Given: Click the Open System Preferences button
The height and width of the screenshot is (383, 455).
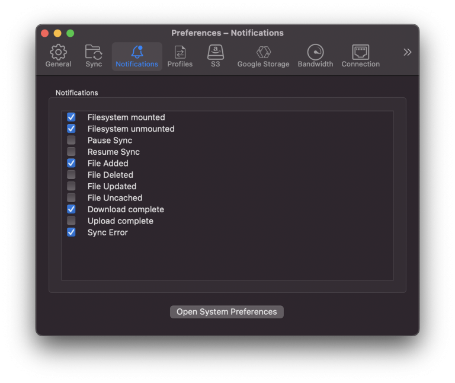Looking at the screenshot, I should coord(227,312).
